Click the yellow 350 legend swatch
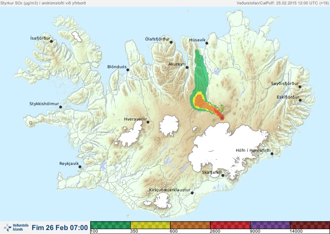 [x=150, y=225]
